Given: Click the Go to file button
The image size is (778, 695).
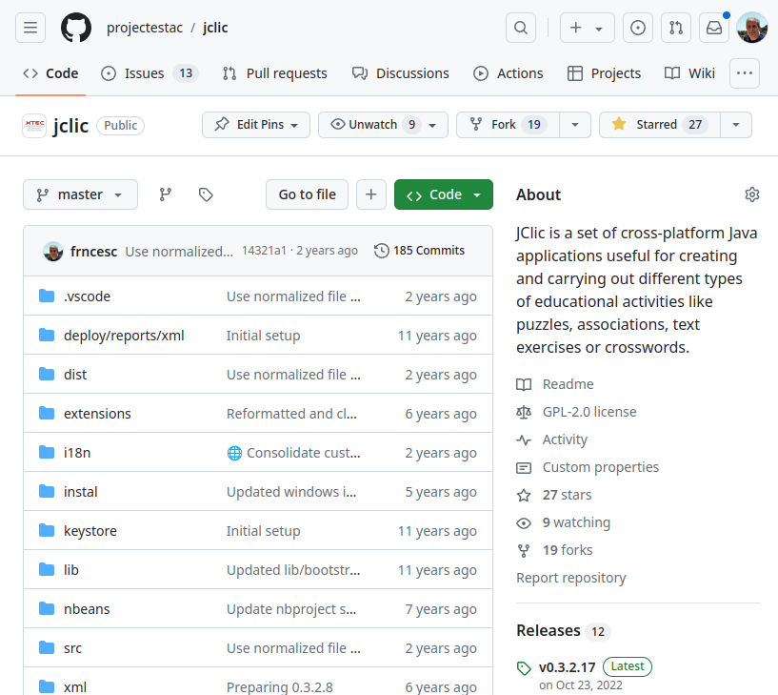Looking at the screenshot, I should (308, 194).
